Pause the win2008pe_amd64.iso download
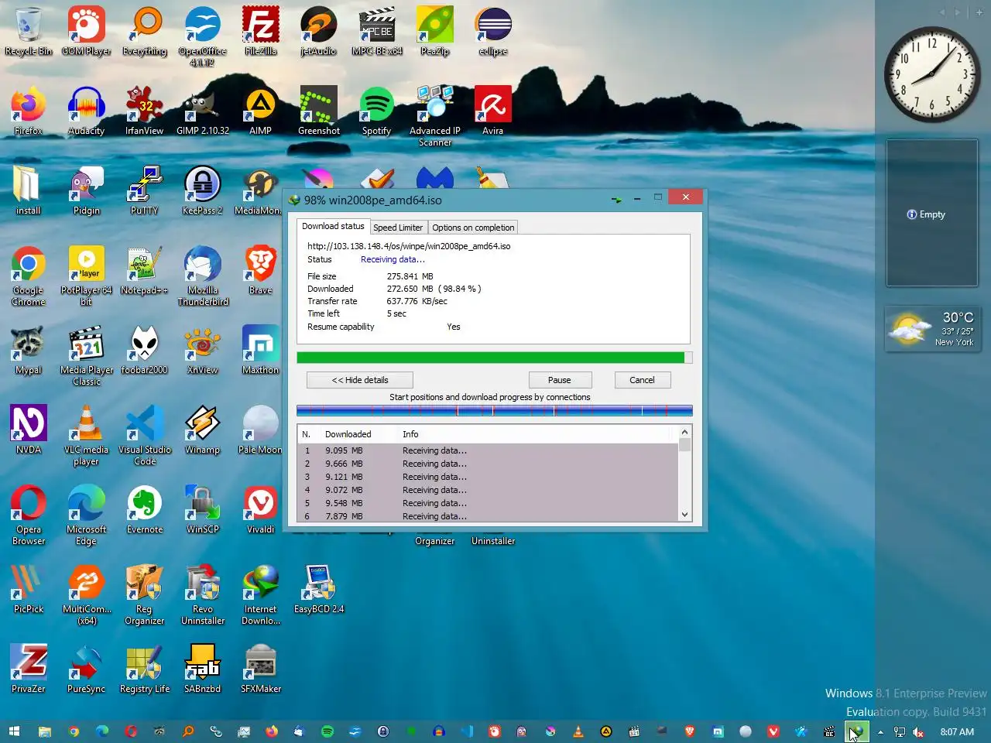The image size is (991, 743). pyautogui.click(x=560, y=380)
